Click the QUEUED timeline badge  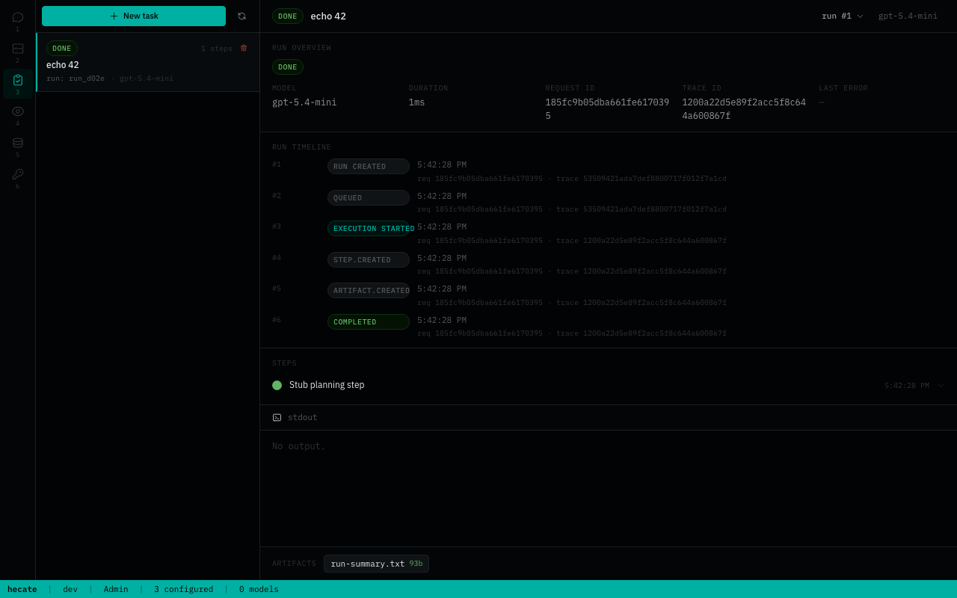coord(368,198)
